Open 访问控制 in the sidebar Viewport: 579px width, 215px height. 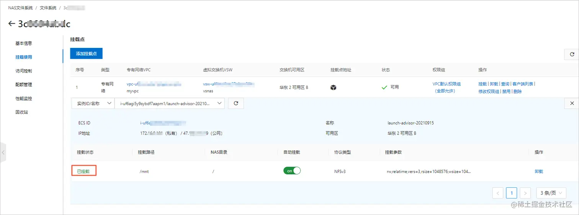tap(24, 71)
